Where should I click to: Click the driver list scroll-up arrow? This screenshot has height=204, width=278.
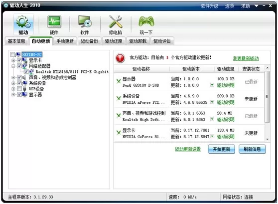[x=268, y=68]
